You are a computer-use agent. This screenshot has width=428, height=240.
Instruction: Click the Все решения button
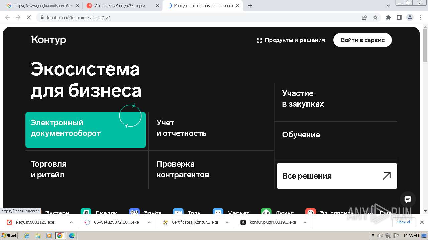point(337,176)
